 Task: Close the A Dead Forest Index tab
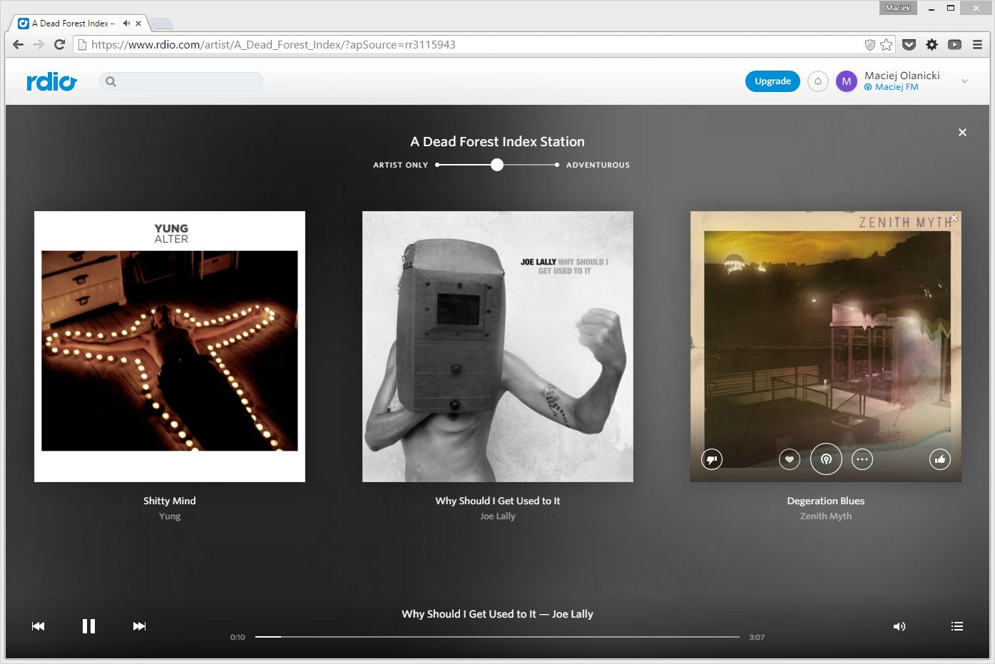[138, 23]
